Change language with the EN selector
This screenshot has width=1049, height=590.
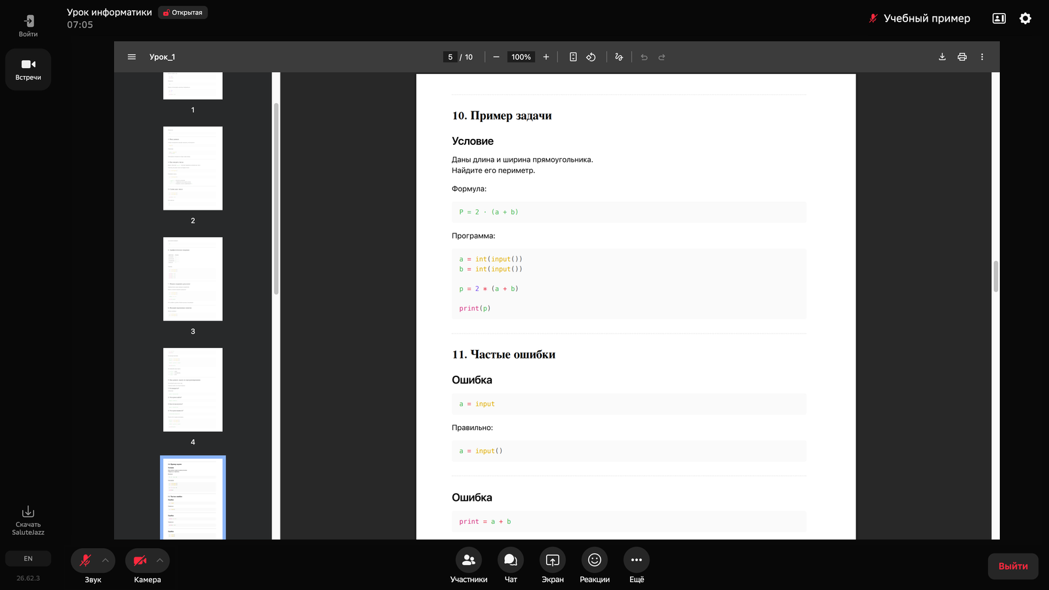pyautogui.click(x=28, y=559)
